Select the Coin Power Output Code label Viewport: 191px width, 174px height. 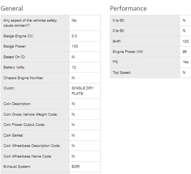click(x=24, y=125)
